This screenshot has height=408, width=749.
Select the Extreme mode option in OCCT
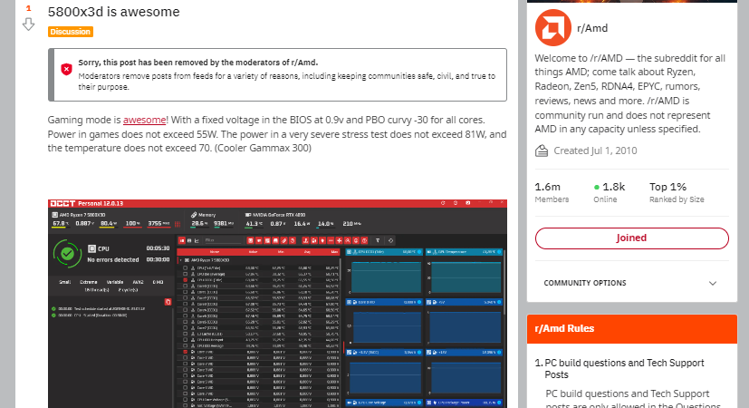pyautogui.click(x=89, y=282)
